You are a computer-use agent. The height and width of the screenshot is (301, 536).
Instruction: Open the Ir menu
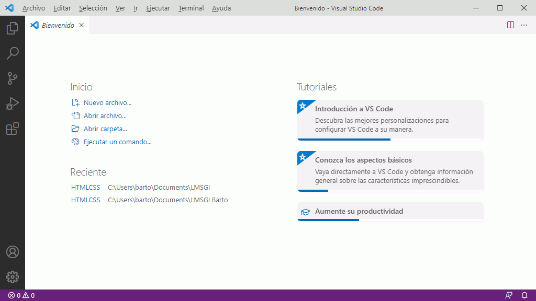(136, 8)
